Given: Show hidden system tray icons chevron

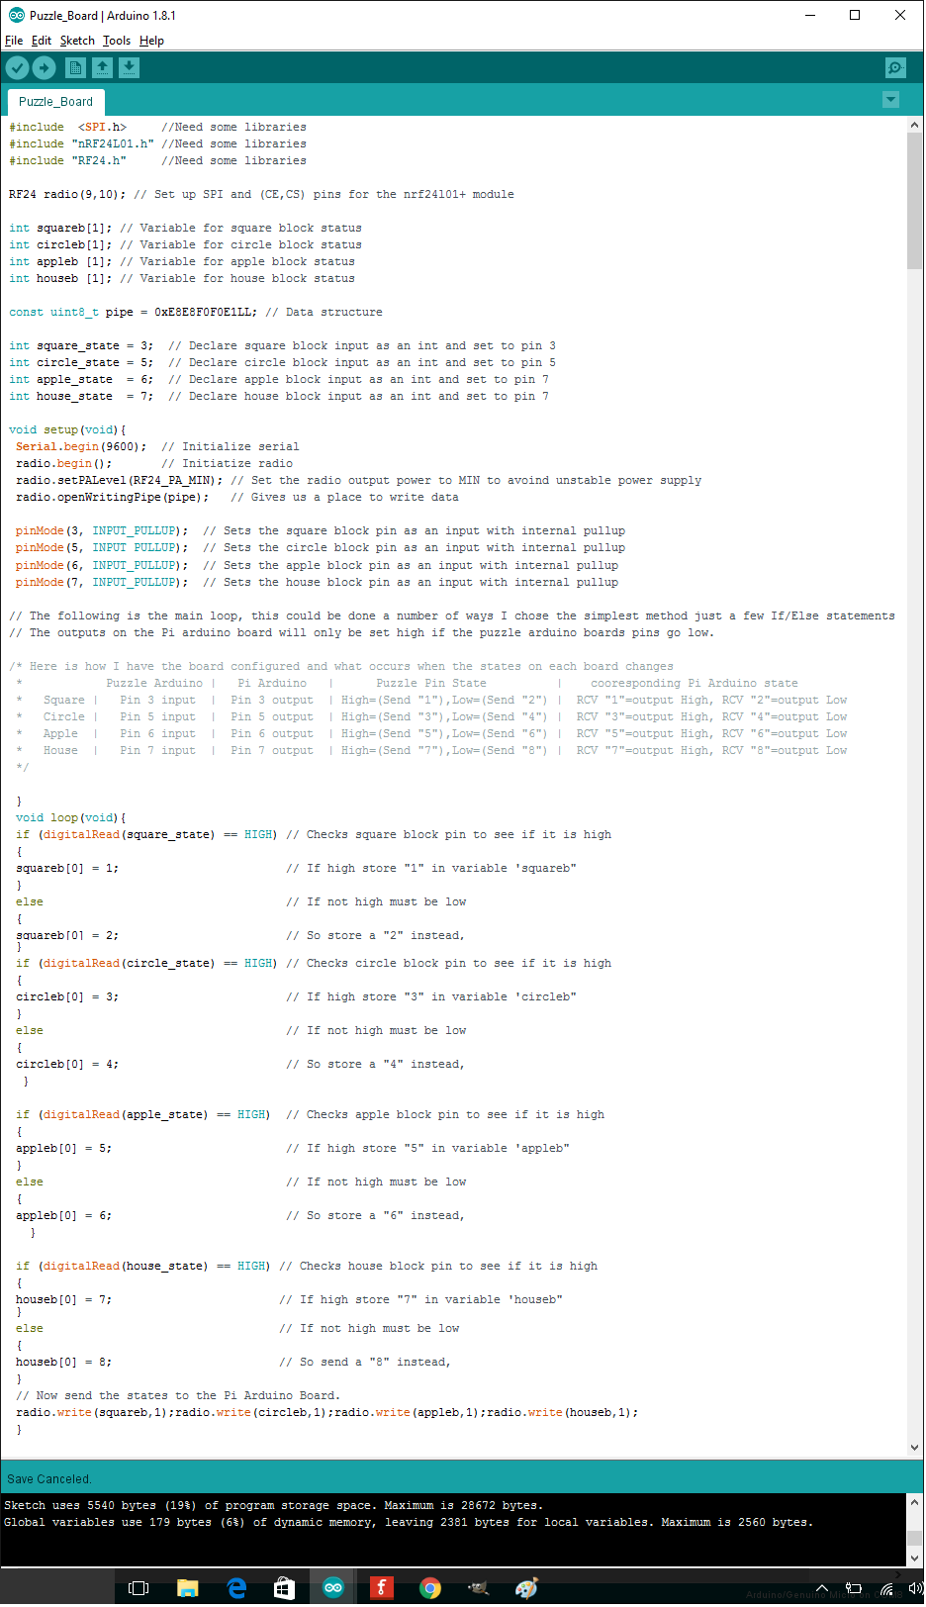Looking at the screenshot, I should [821, 1589].
